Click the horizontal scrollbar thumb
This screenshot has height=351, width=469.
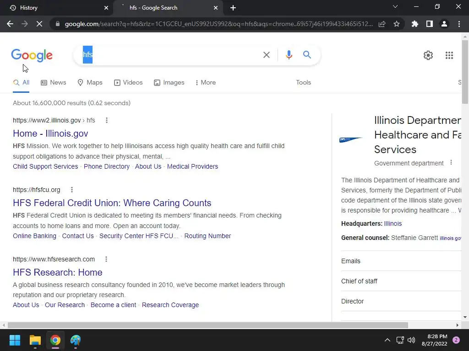(208, 325)
